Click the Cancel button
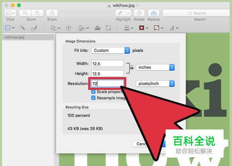 pos(140,144)
